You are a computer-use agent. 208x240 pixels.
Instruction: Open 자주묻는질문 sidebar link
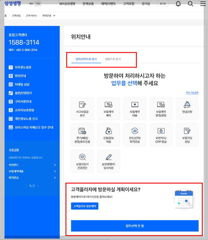(x=23, y=67)
